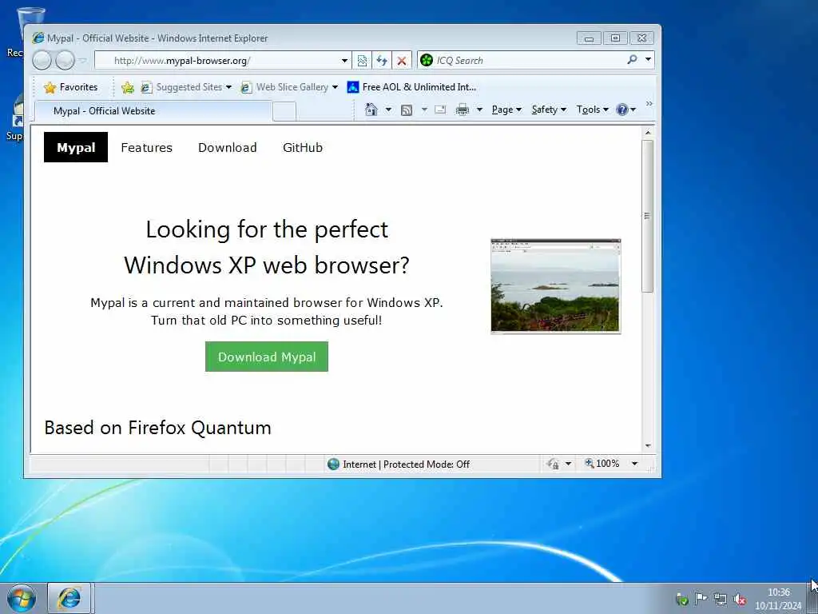Click the Add to Favorites Bar star icon

127,88
